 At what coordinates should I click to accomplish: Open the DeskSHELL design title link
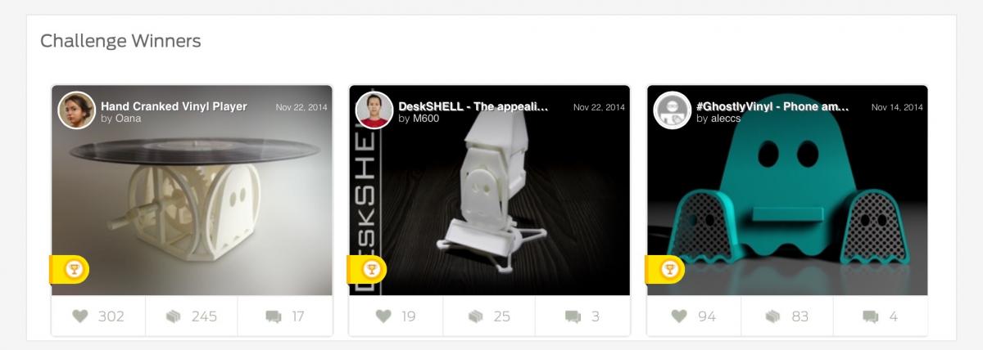(473, 106)
